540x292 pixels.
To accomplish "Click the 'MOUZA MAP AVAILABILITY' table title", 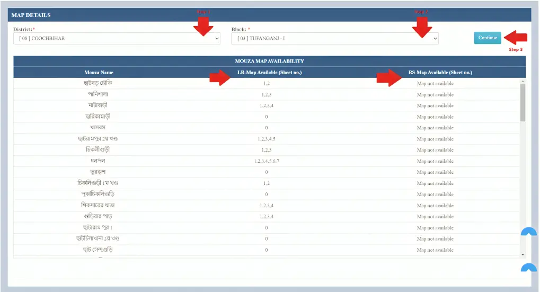I will tap(269, 61).
